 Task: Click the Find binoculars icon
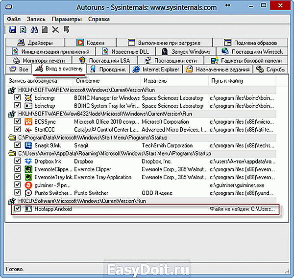(x=34, y=29)
